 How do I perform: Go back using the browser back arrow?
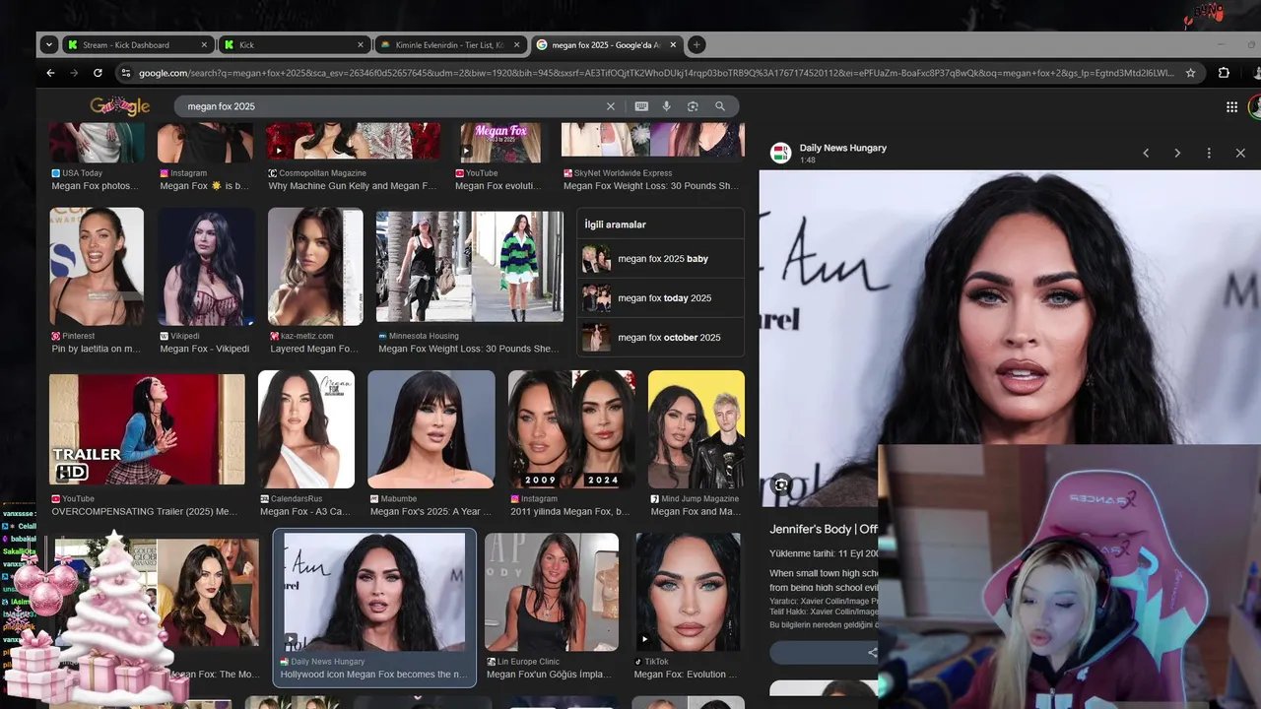click(50, 73)
